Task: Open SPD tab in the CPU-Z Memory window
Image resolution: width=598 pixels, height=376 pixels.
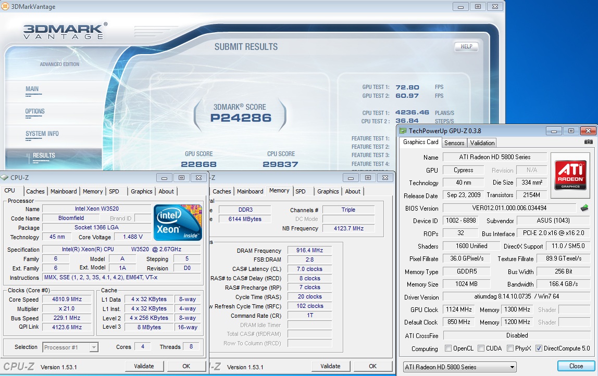Action: 301,191
